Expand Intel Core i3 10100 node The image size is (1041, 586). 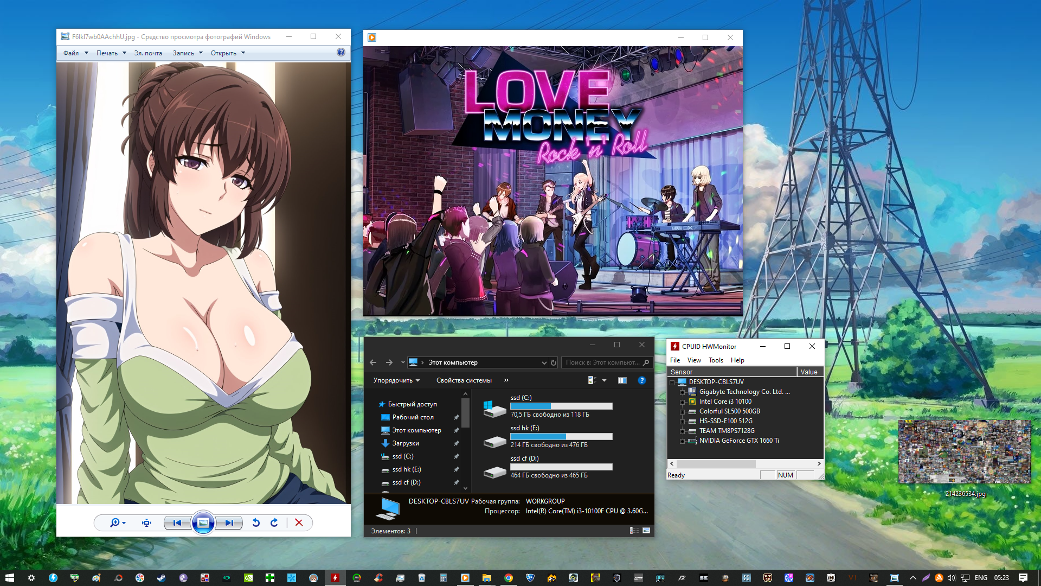682,402
